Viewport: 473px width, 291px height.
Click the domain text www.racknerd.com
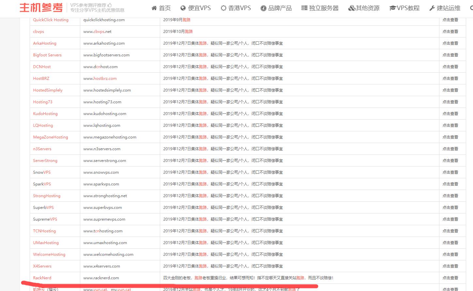pyautogui.click(x=101, y=278)
